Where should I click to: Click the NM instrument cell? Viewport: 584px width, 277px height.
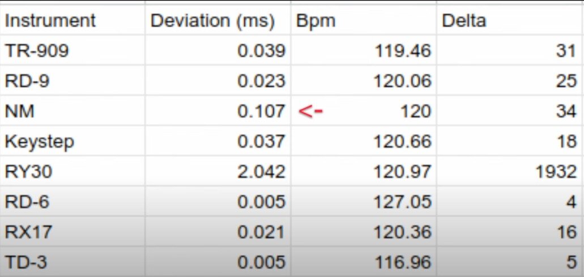pos(73,110)
